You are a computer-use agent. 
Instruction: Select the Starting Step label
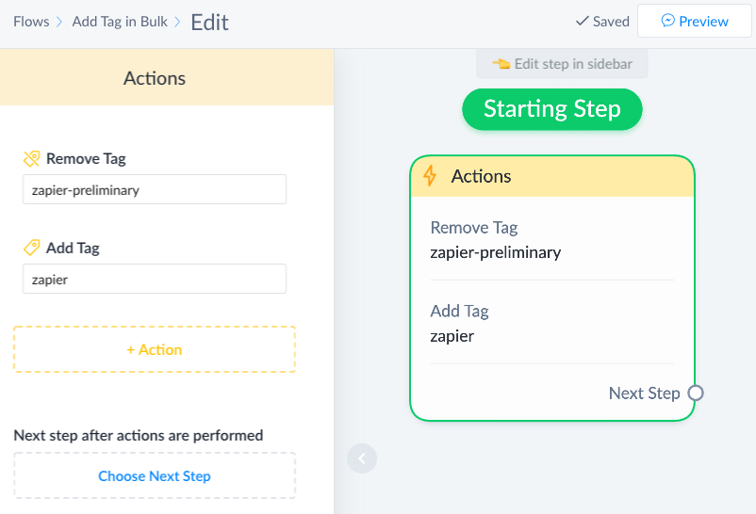click(x=552, y=109)
